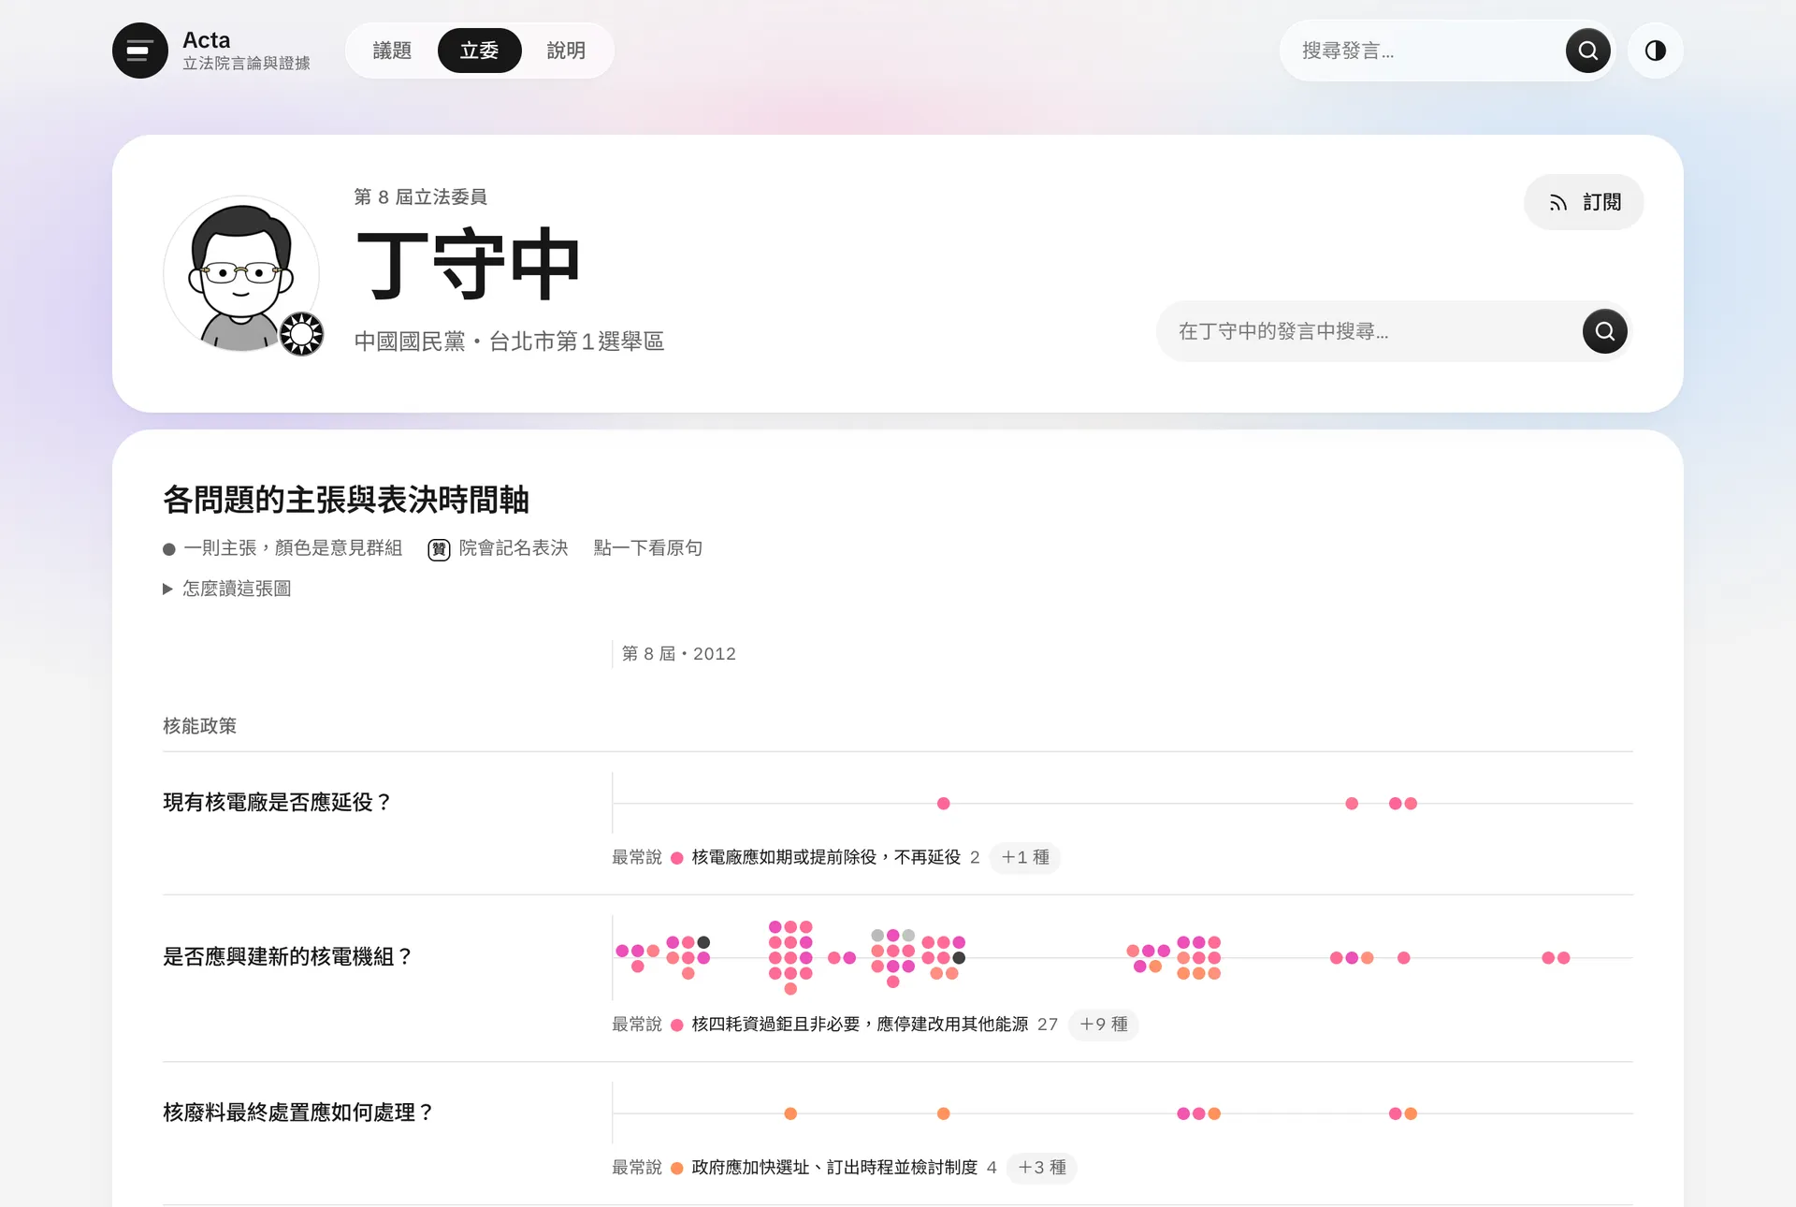Click the legend dot for 一則主張

169,549
